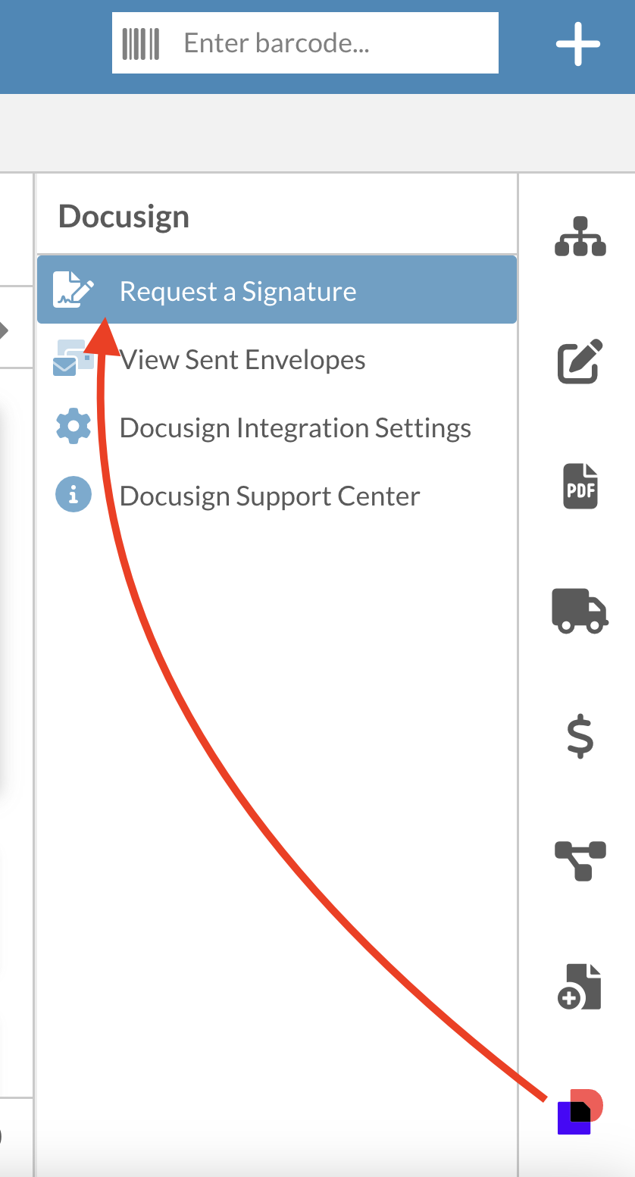Screen dimensions: 635x1177
Task: Open the PDF file sidebar icon
Action: [x=580, y=486]
